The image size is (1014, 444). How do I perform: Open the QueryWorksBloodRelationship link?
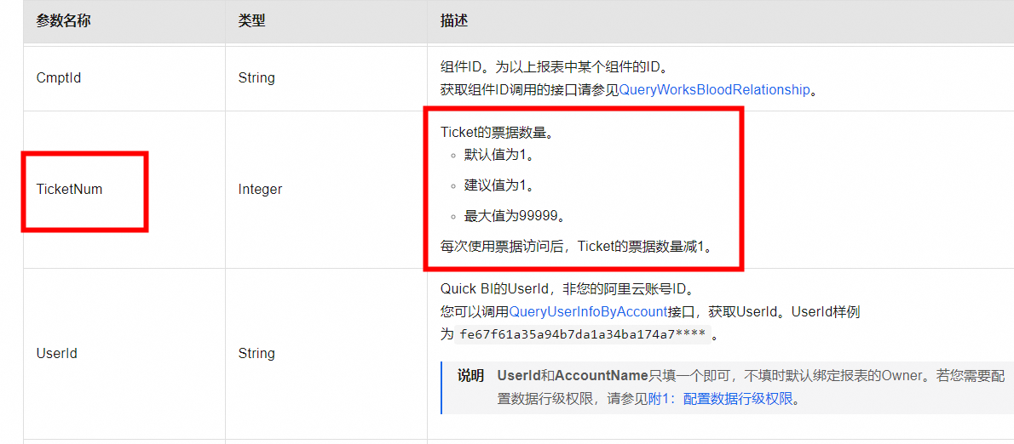[x=714, y=89]
